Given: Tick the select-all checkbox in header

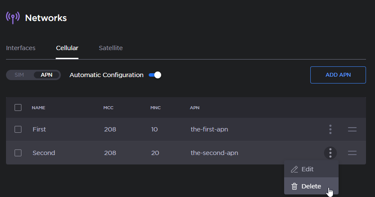Looking at the screenshot, I should [18, 107].
